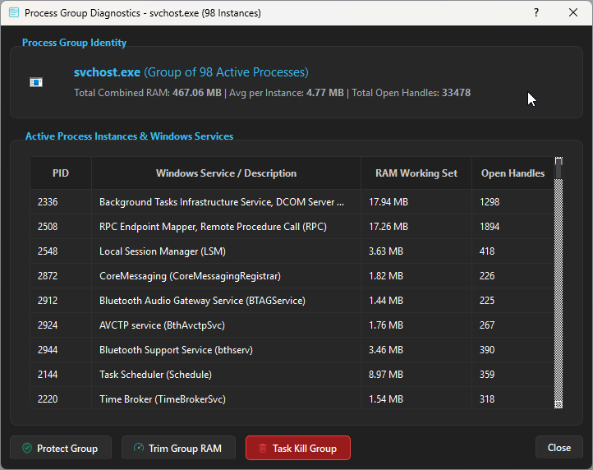Click the svchost.exe process icon in the identity panel
Image resolution: width=593 pixels, height=470 pixels.
[36, 82]
